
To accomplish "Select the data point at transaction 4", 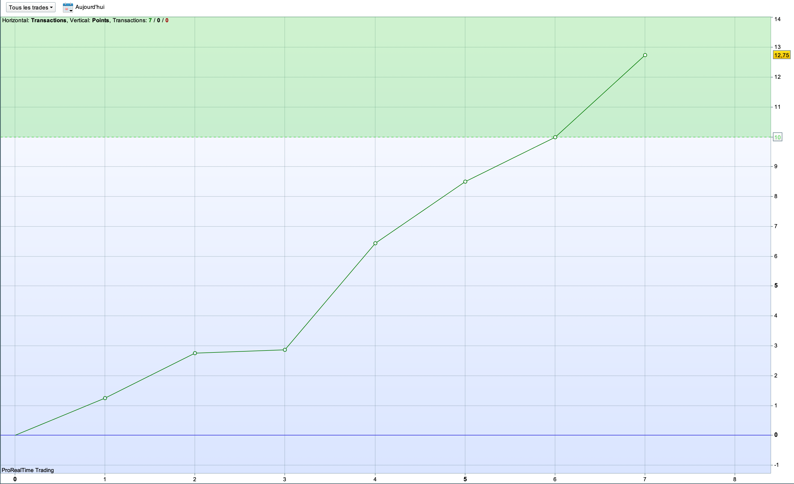I will [375, 243].
